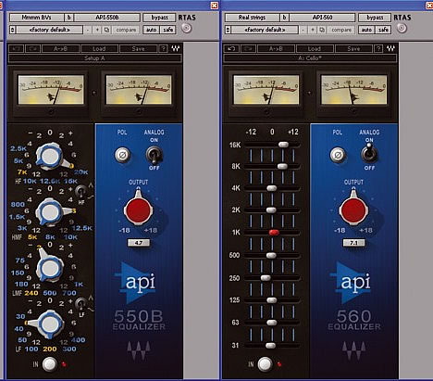Image resolution: width=433 pixels, height=381 pixels.
Task: Click the copy settings icon in API-550B header
Action: 106,30
